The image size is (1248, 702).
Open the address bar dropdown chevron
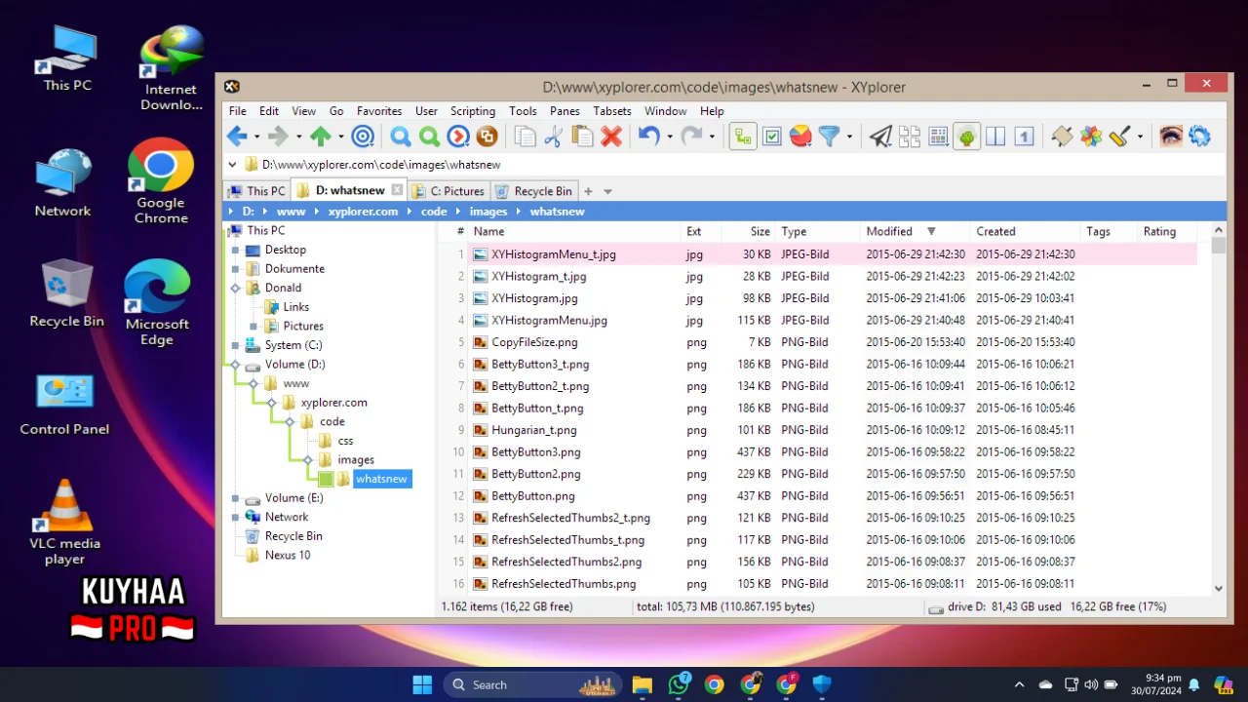[x=232, y=165]
